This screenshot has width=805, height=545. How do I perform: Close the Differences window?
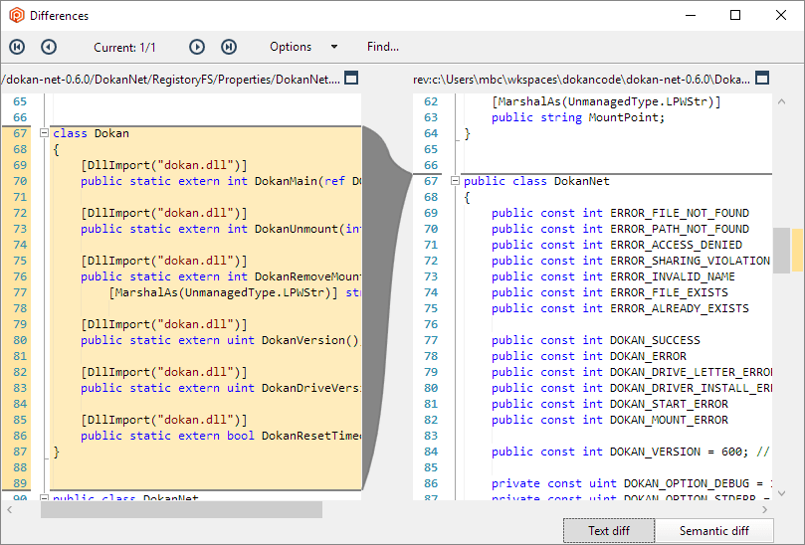pos(781,15)
